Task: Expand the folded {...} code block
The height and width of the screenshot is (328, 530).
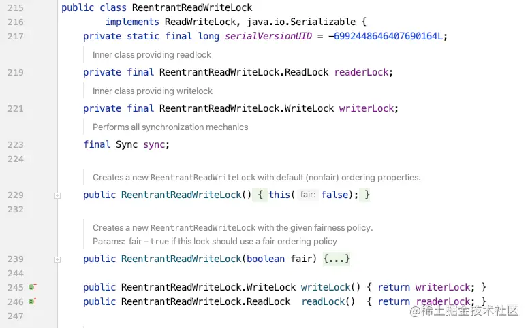Action: click(337, 259)
